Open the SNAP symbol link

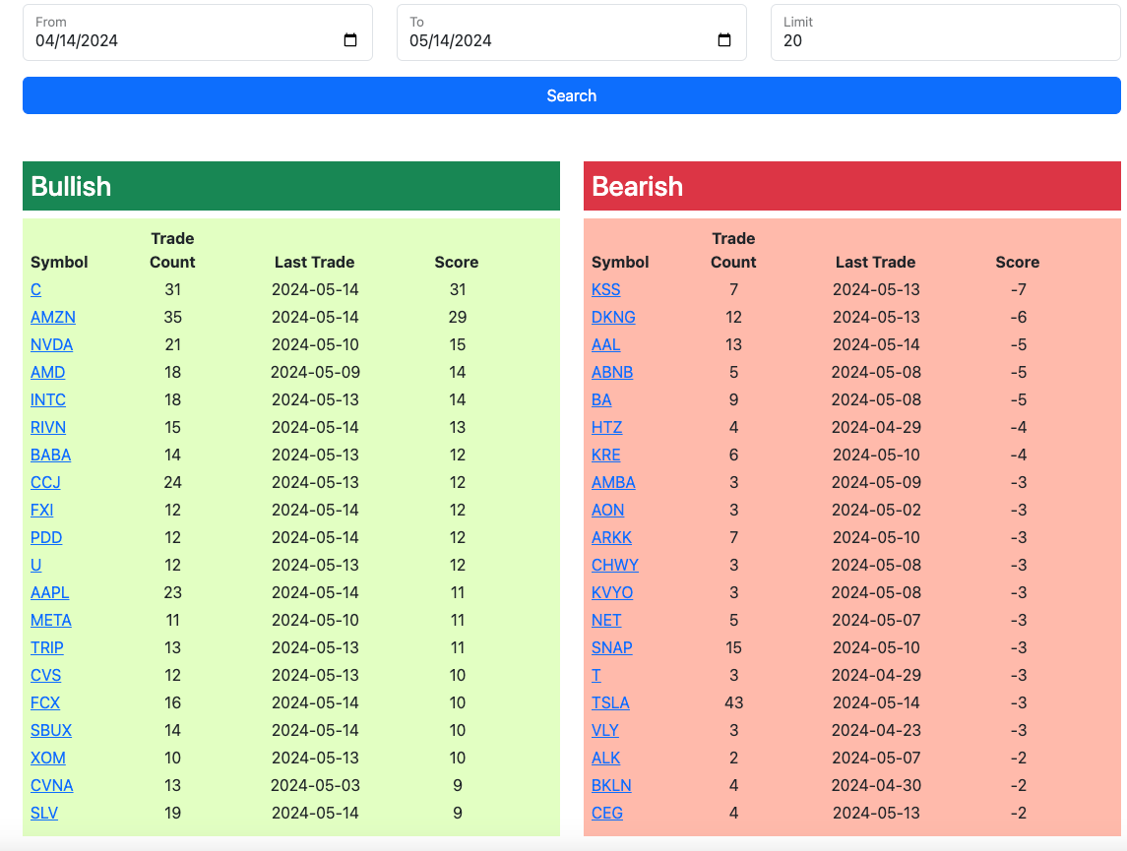[x=612, y=647]
